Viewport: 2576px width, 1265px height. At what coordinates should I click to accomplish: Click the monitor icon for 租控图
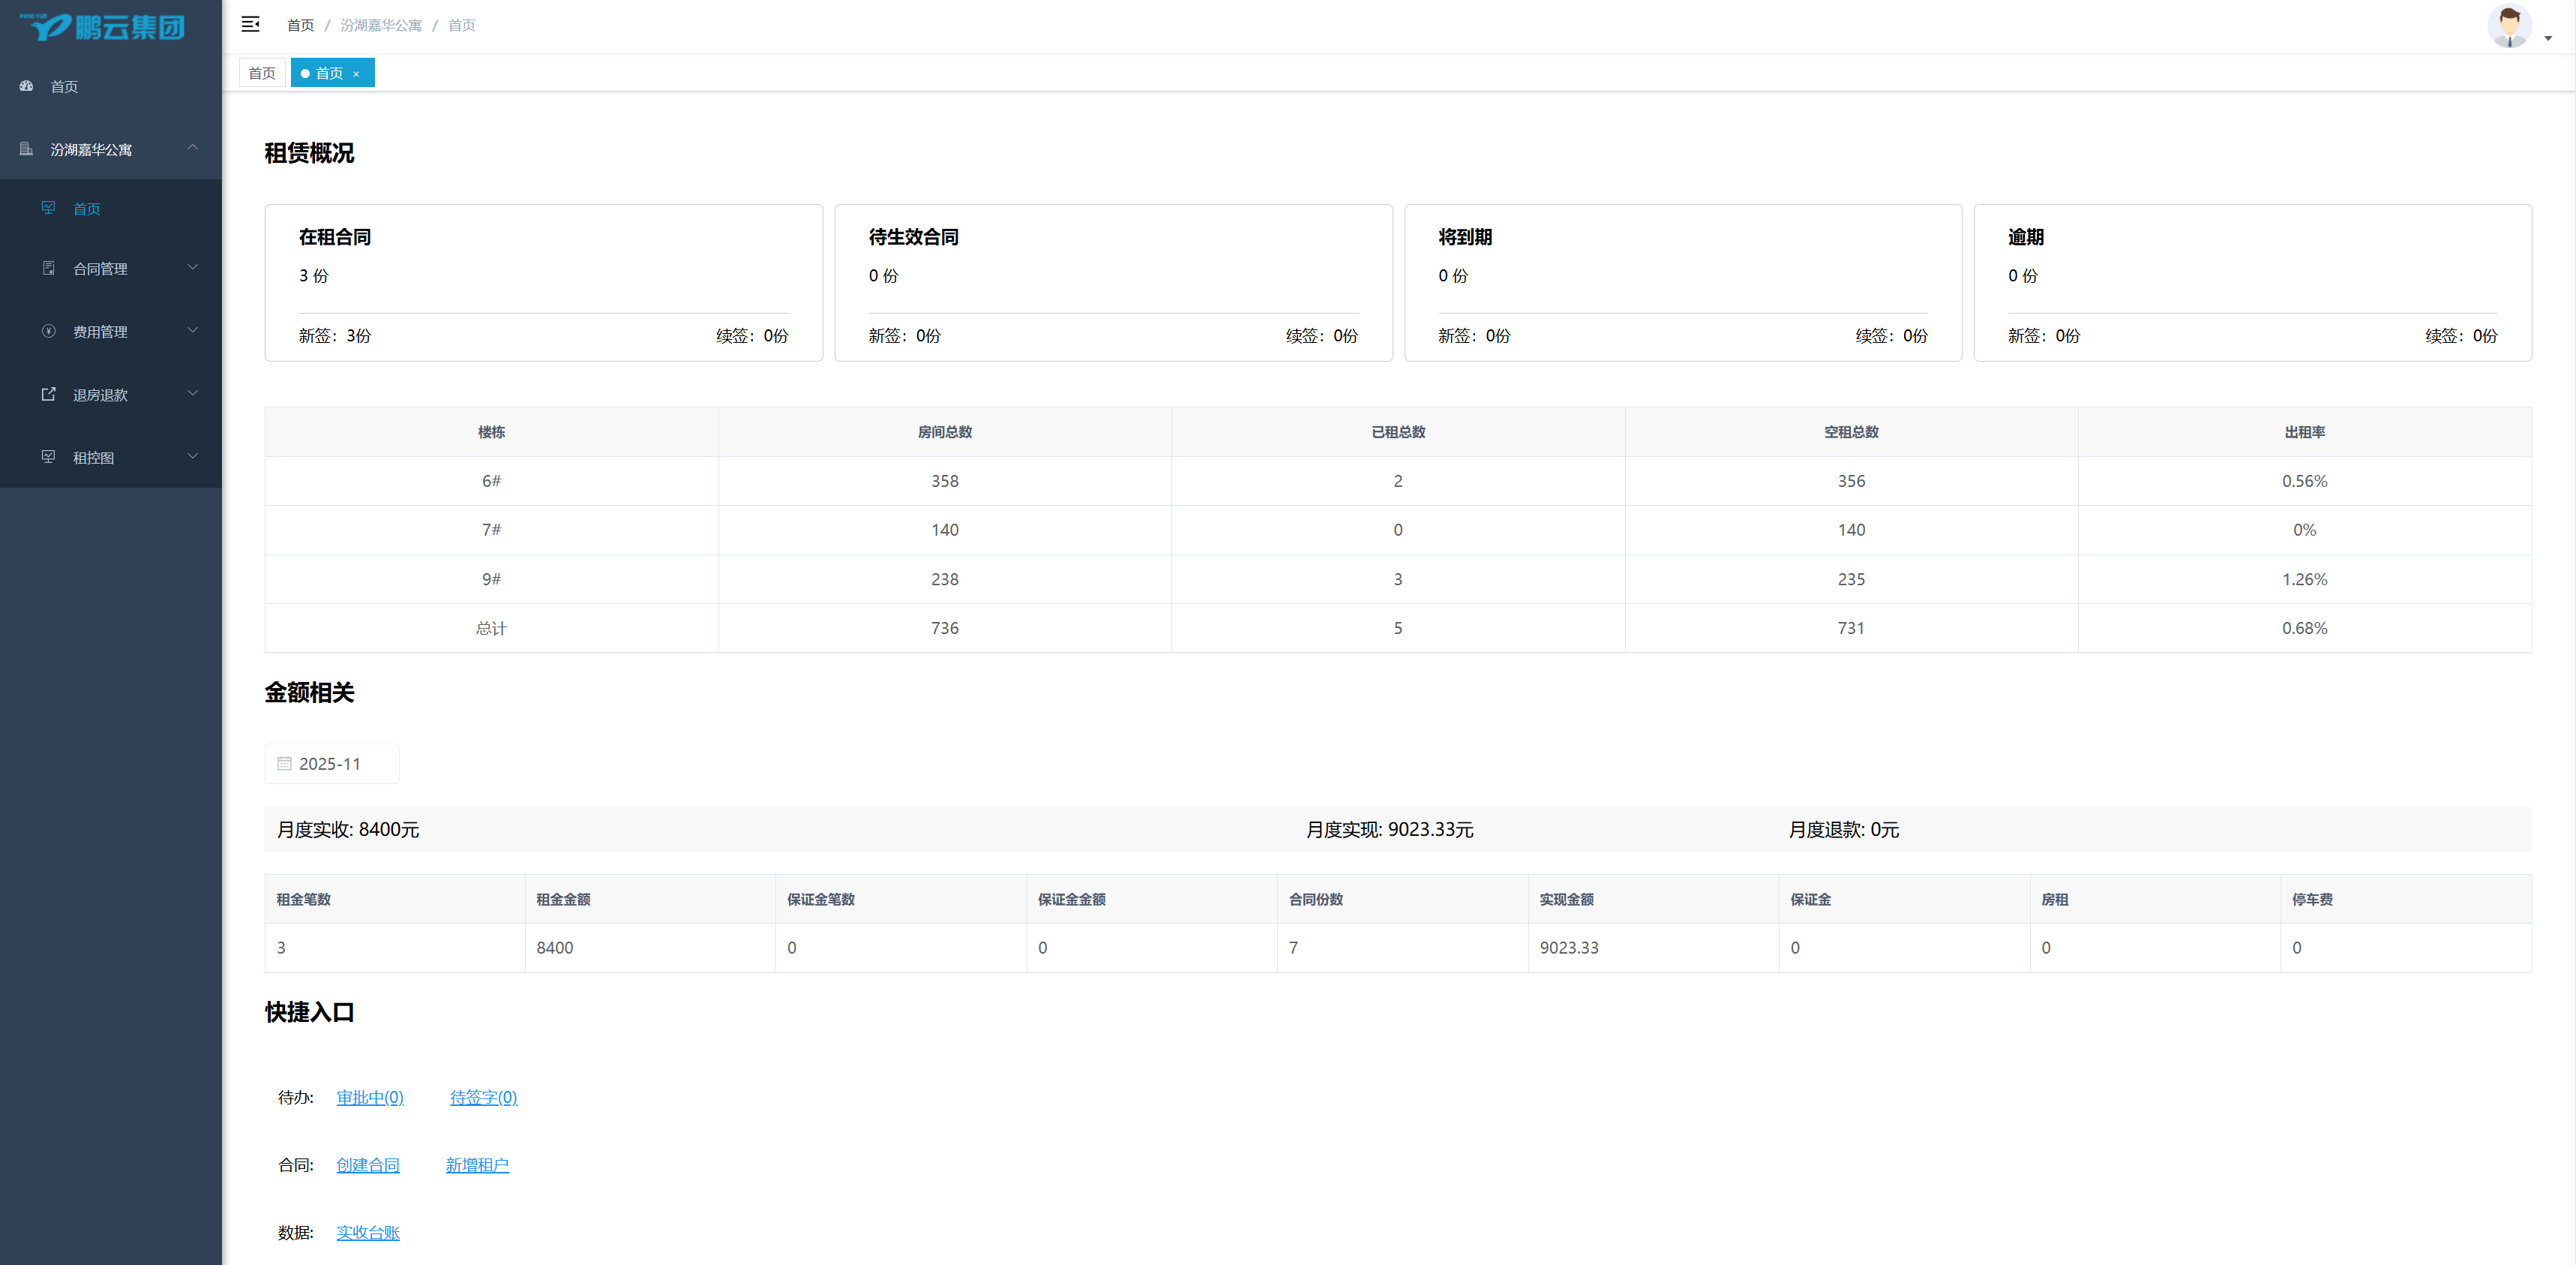tap(49, 458)
